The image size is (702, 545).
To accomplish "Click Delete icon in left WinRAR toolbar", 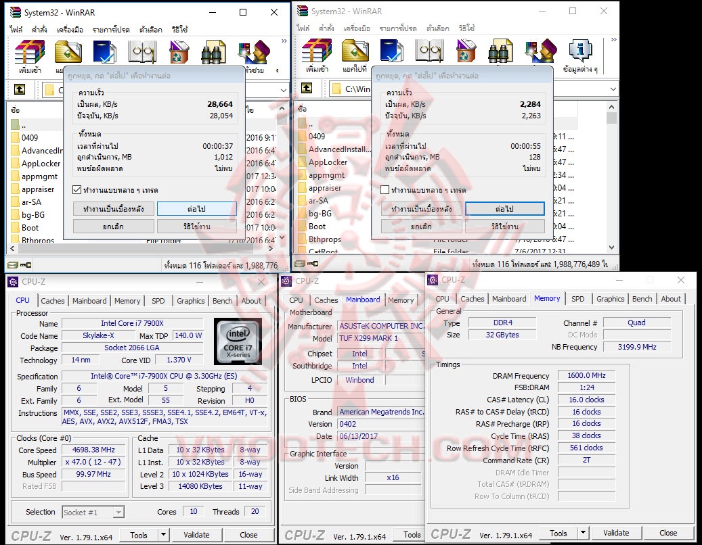I will [179, 52].
